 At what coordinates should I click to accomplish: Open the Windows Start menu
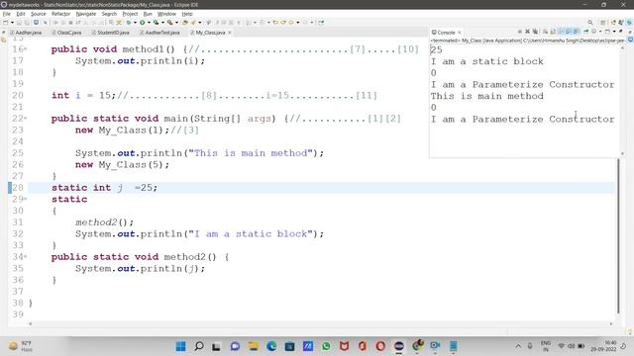tap(180, 346)
